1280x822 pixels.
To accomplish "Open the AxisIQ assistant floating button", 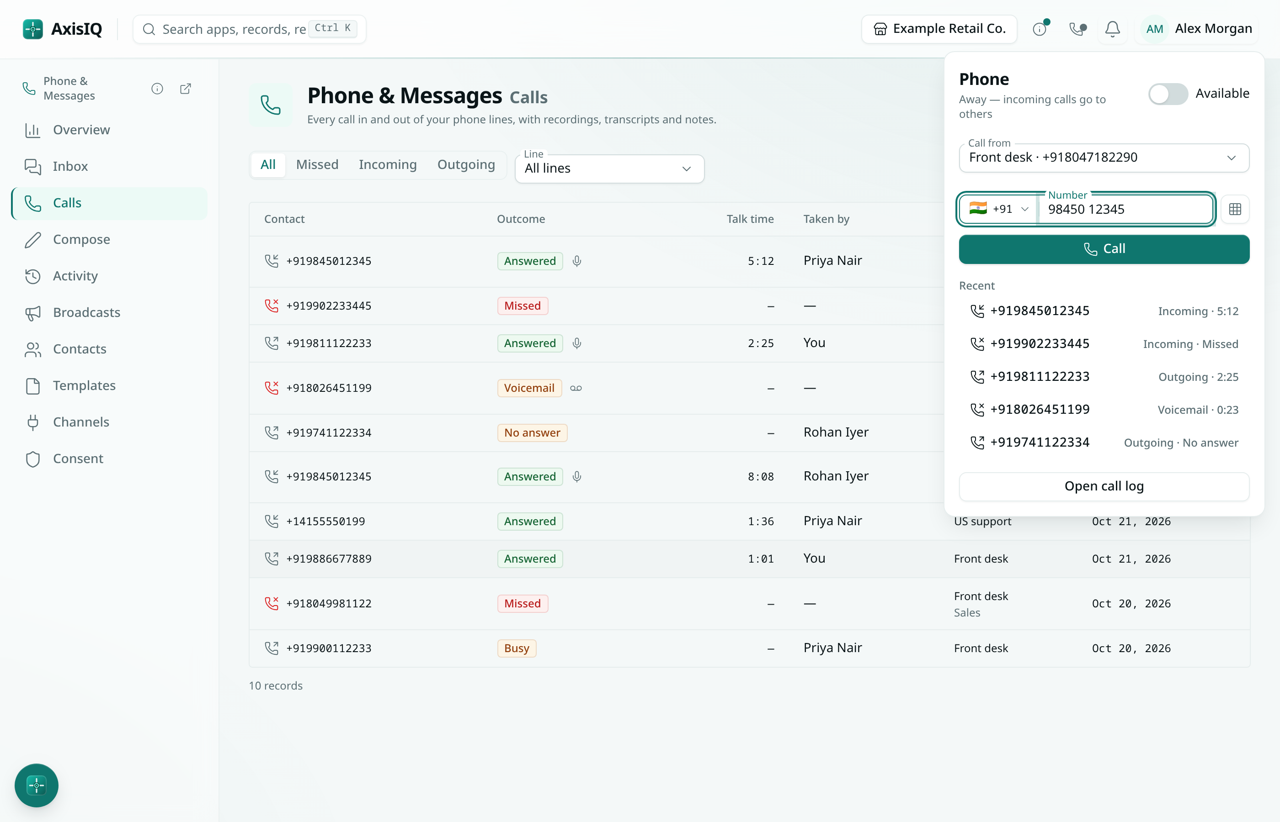I will (x=36, y=785).
